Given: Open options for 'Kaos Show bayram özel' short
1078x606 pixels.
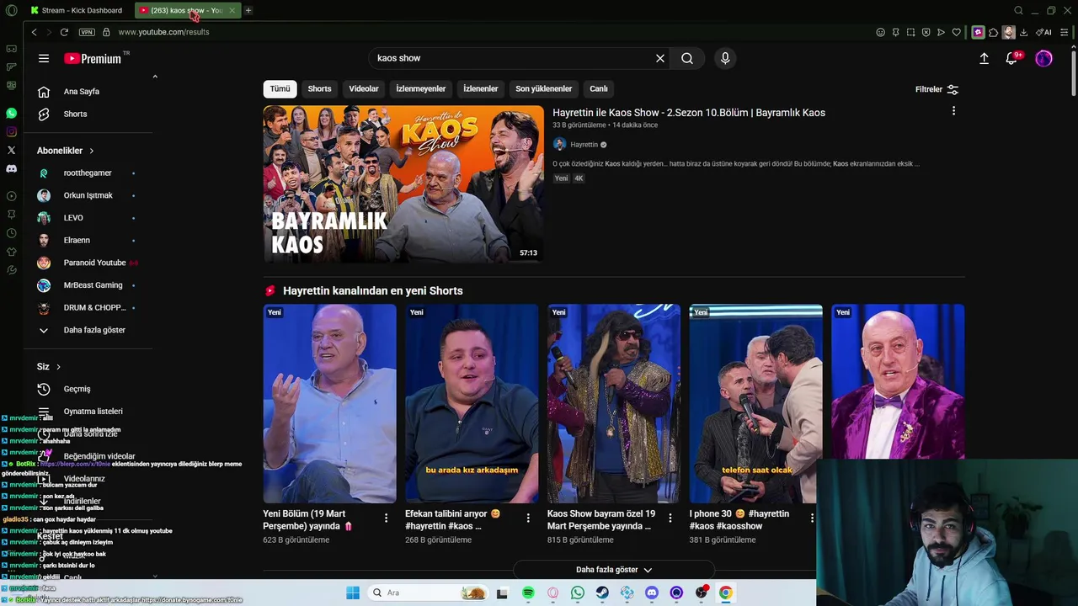Looking at the screenshot, I should point(670,518).
